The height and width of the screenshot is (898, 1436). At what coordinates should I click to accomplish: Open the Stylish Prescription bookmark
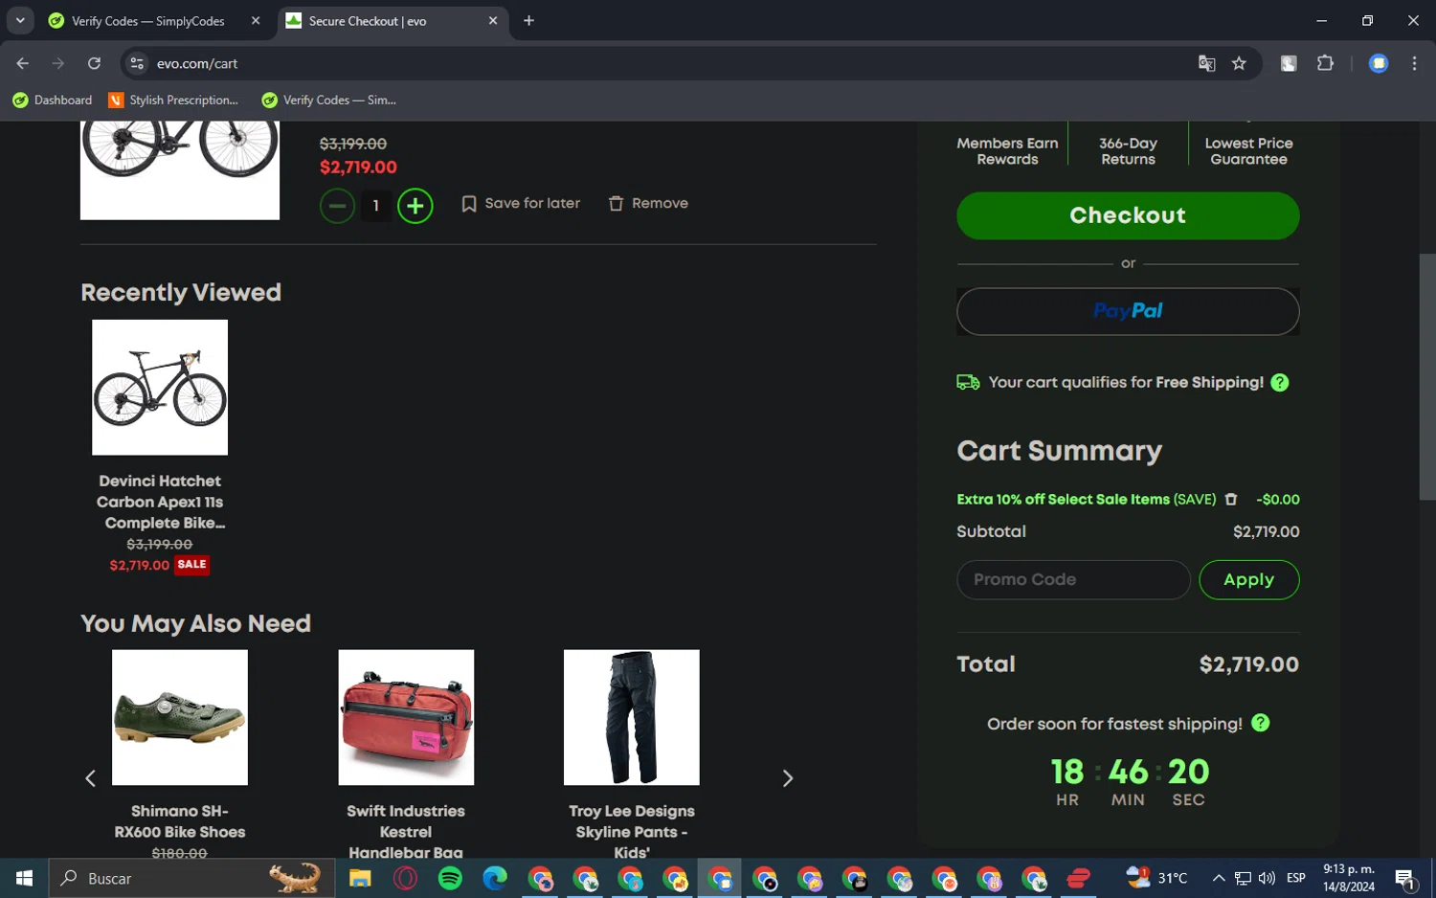(173, 101)
